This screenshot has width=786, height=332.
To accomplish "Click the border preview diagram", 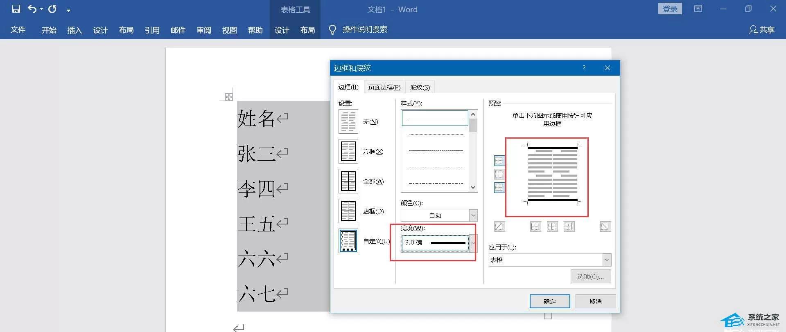I will [x=552, y=174].
